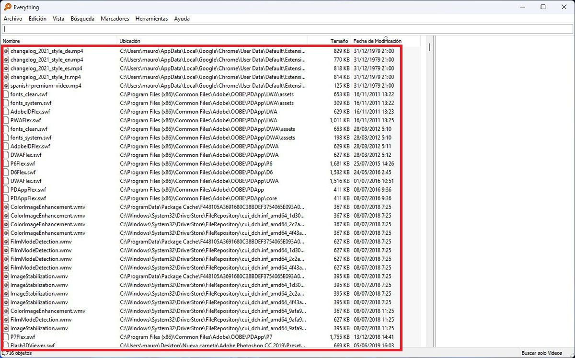Click location path ending in PDApp\UWA
Screen dimensions: 575x358
199,181
